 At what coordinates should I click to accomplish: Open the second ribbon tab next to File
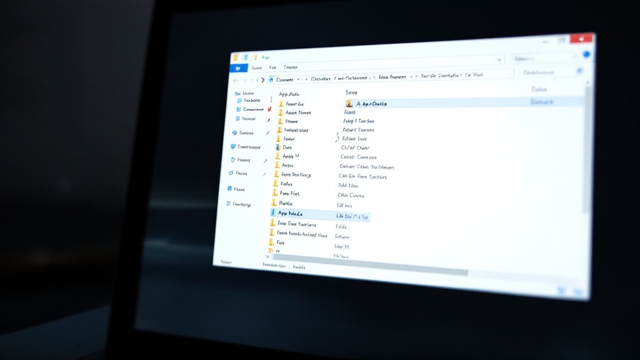257,67
